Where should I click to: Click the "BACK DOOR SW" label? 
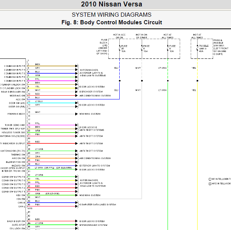pyautogui.click(x=16, y=221)
